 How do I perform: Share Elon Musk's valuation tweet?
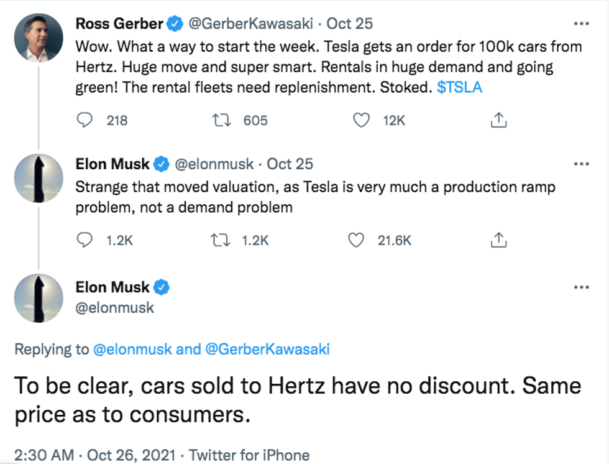point(498,239)
